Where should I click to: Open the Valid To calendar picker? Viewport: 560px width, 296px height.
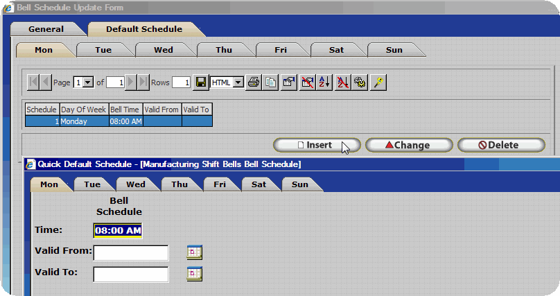[x=194, y=274]
